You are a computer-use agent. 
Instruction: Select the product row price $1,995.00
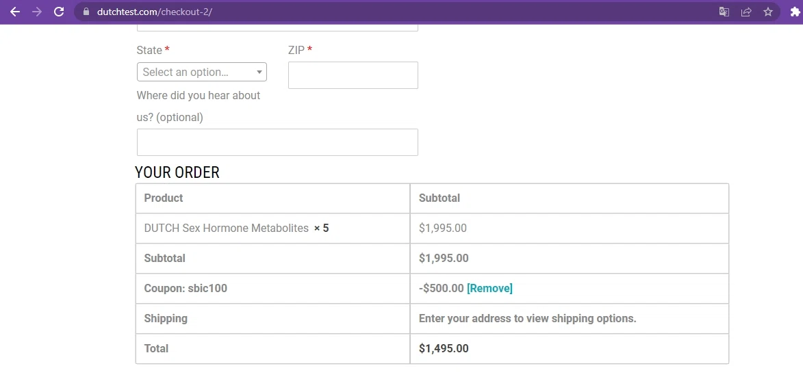click(x=442, y=228)
